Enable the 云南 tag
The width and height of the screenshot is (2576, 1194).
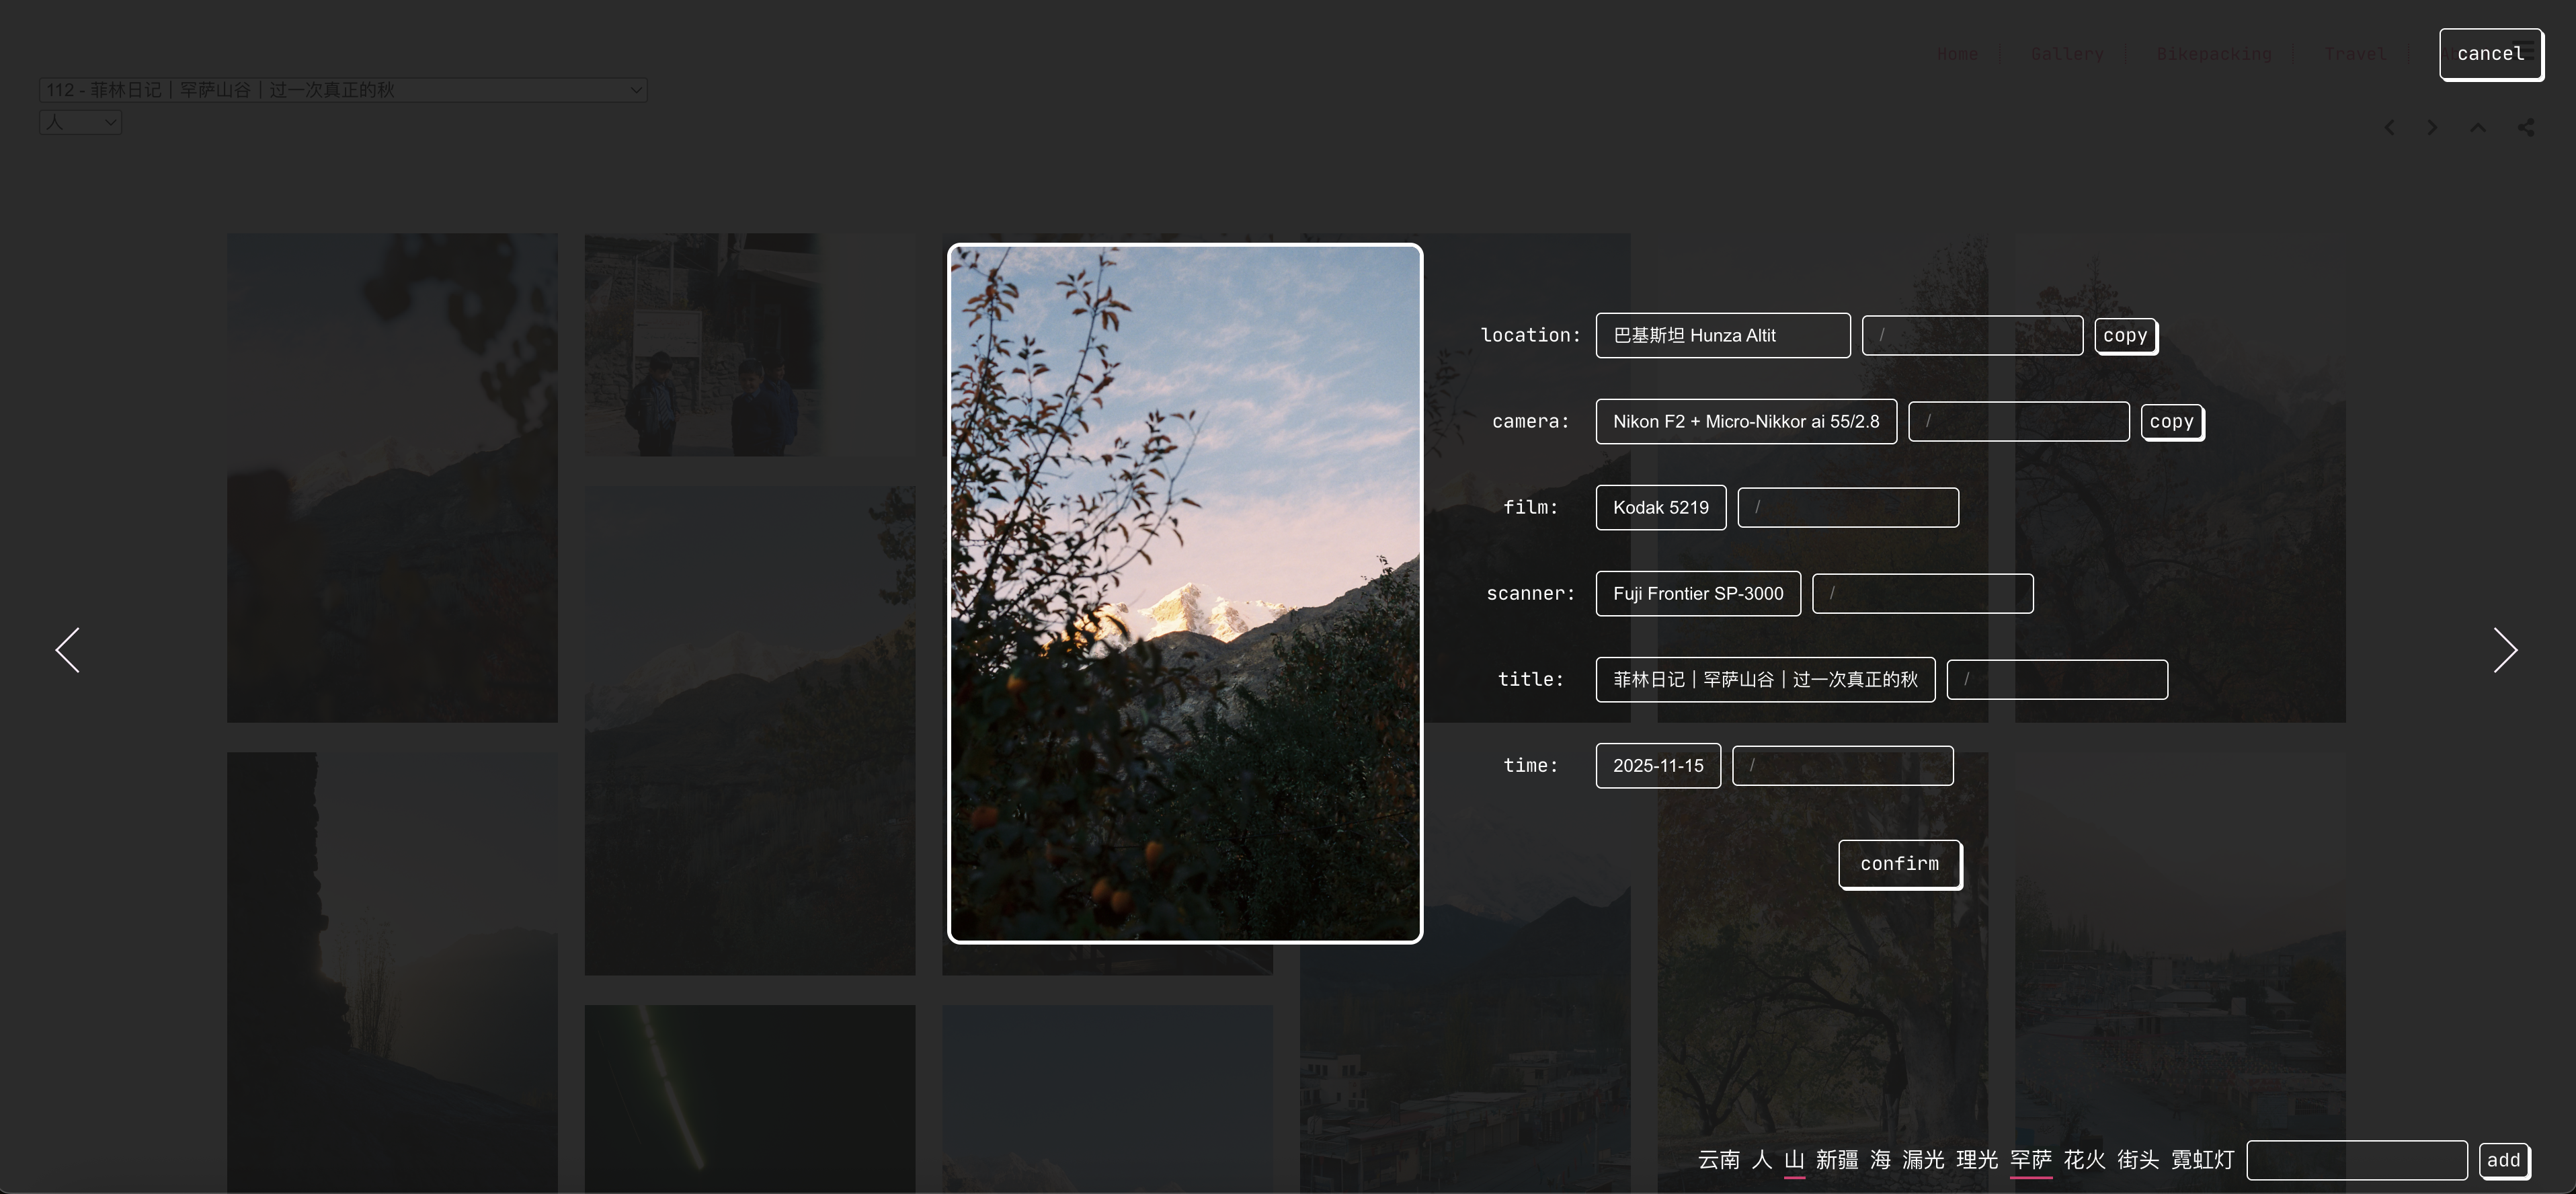coord(1718,1160)
